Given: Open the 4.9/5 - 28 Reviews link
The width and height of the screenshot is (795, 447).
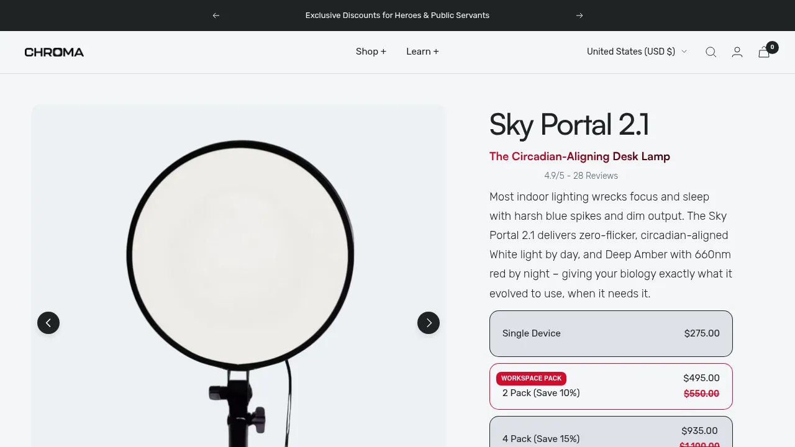Looking at the screenshot, I should coord(581,176).
